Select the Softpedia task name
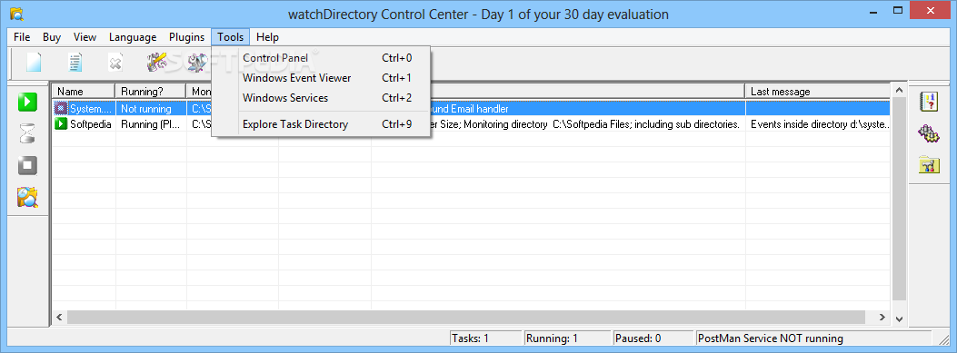 (90, 124)
